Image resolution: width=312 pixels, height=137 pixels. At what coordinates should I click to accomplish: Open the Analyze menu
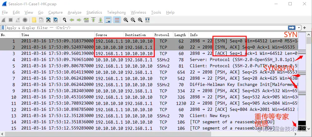coord(74,12)
